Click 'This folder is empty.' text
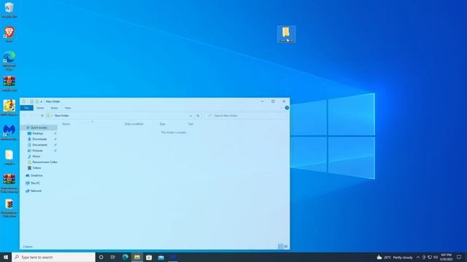 tap(174, 132)
